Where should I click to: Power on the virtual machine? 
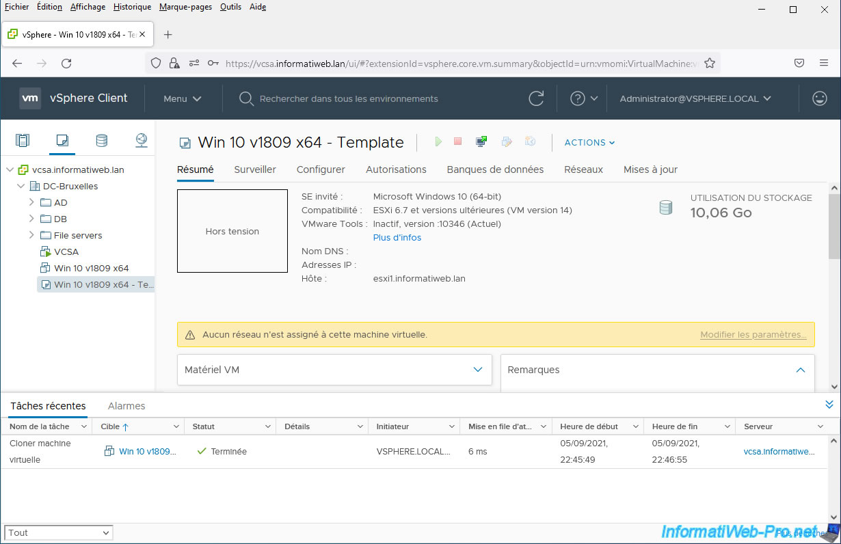(x=438, y=141)
